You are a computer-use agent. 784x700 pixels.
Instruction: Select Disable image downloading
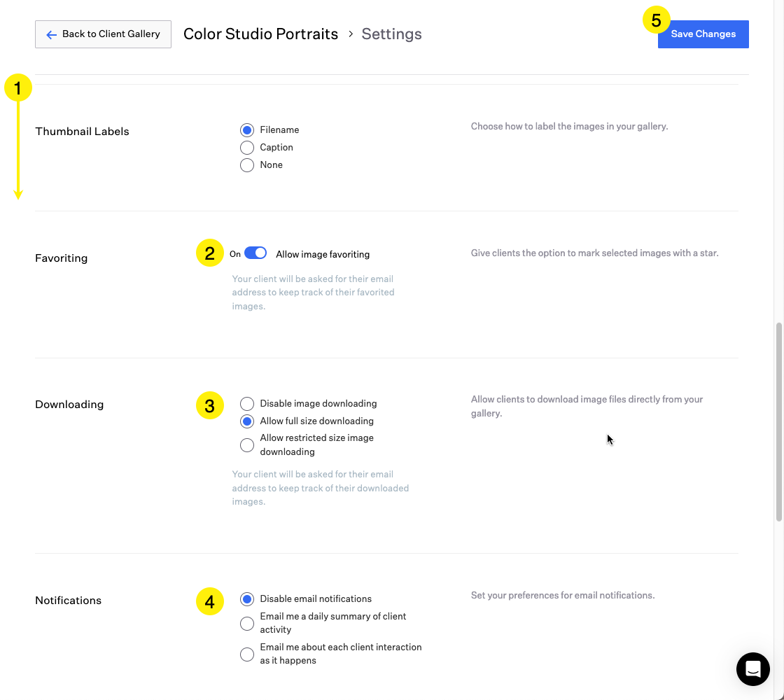coord(247,404)
